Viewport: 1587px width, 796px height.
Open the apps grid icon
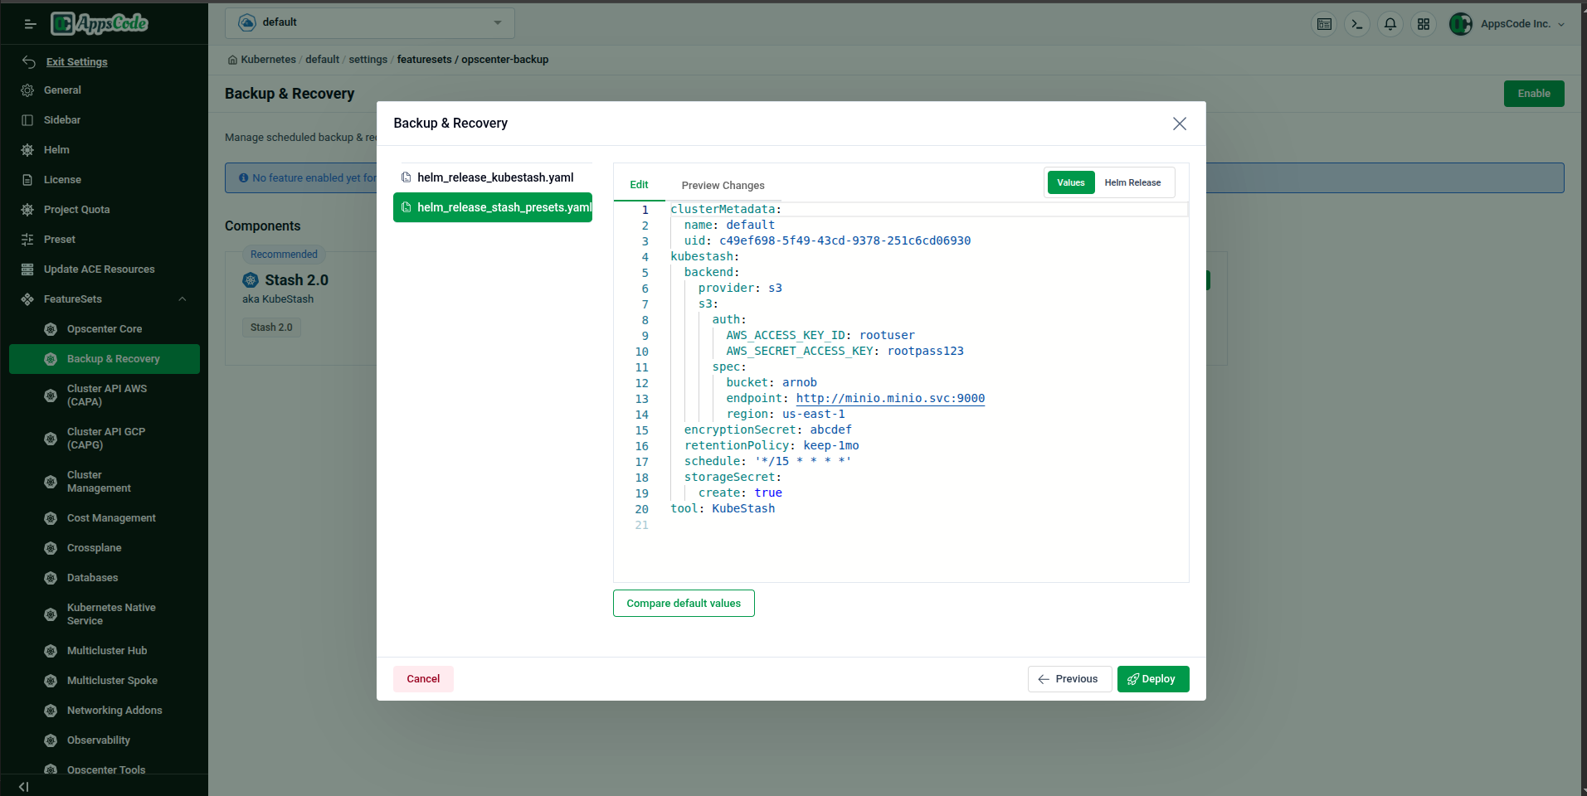(x=1424, y=24)
